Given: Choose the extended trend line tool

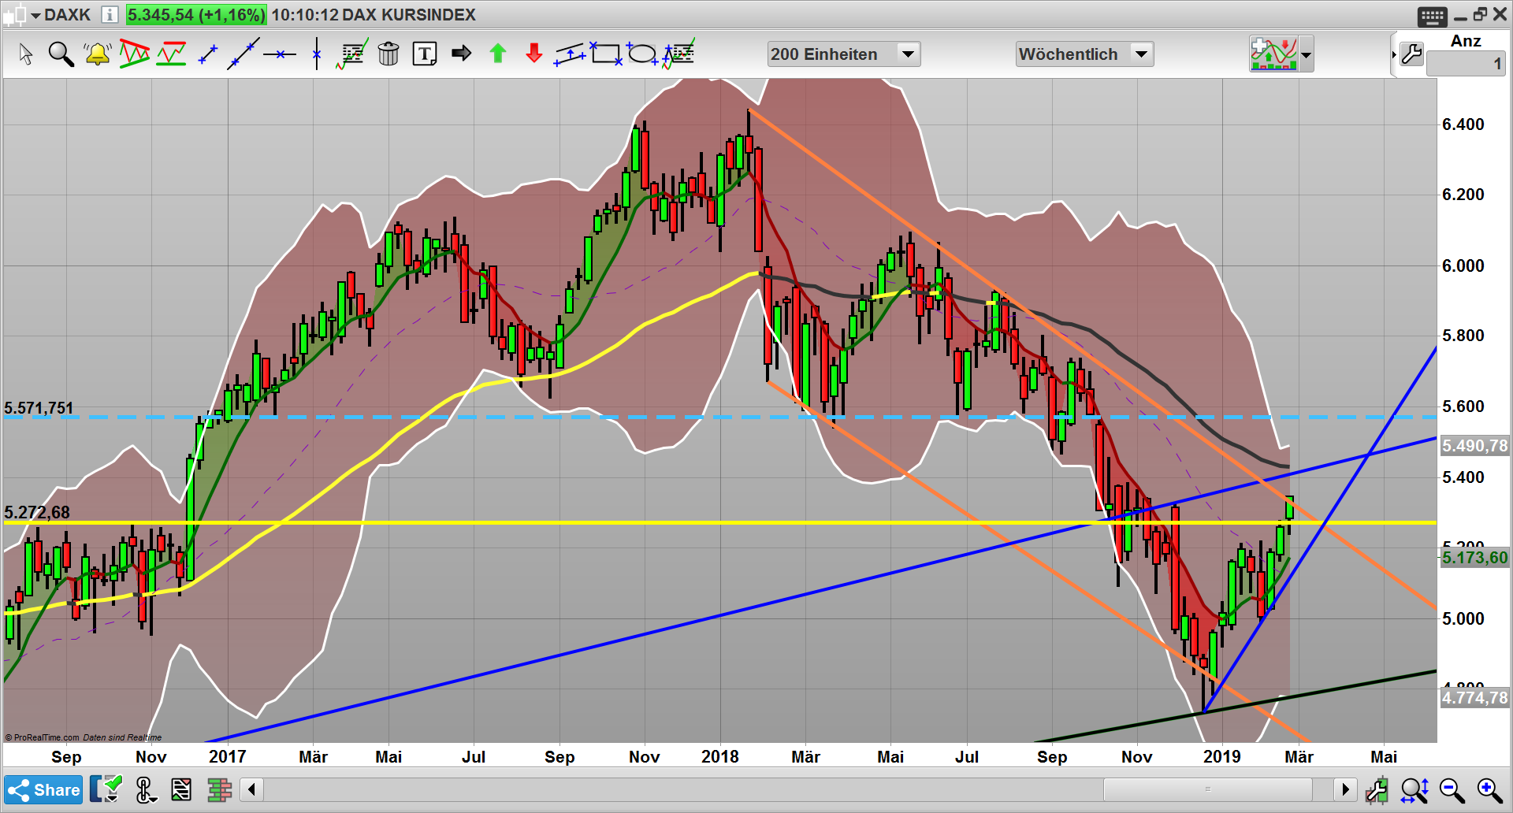Looking at the screenshot, I should point(243,54).
